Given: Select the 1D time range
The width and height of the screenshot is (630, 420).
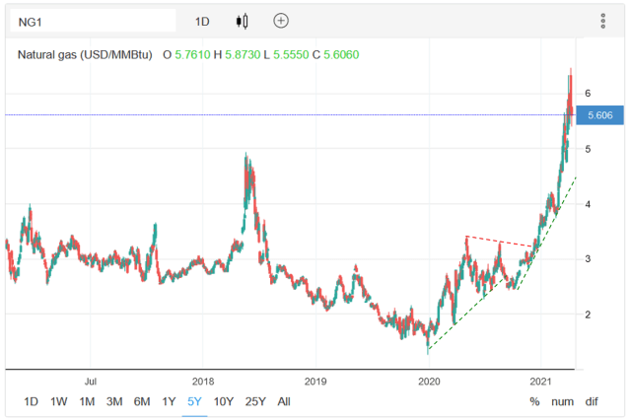Looking at the screenshot, I should pos(31,401).
